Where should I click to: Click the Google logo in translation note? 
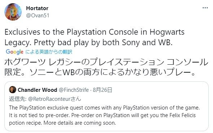(x=14, y=52)
